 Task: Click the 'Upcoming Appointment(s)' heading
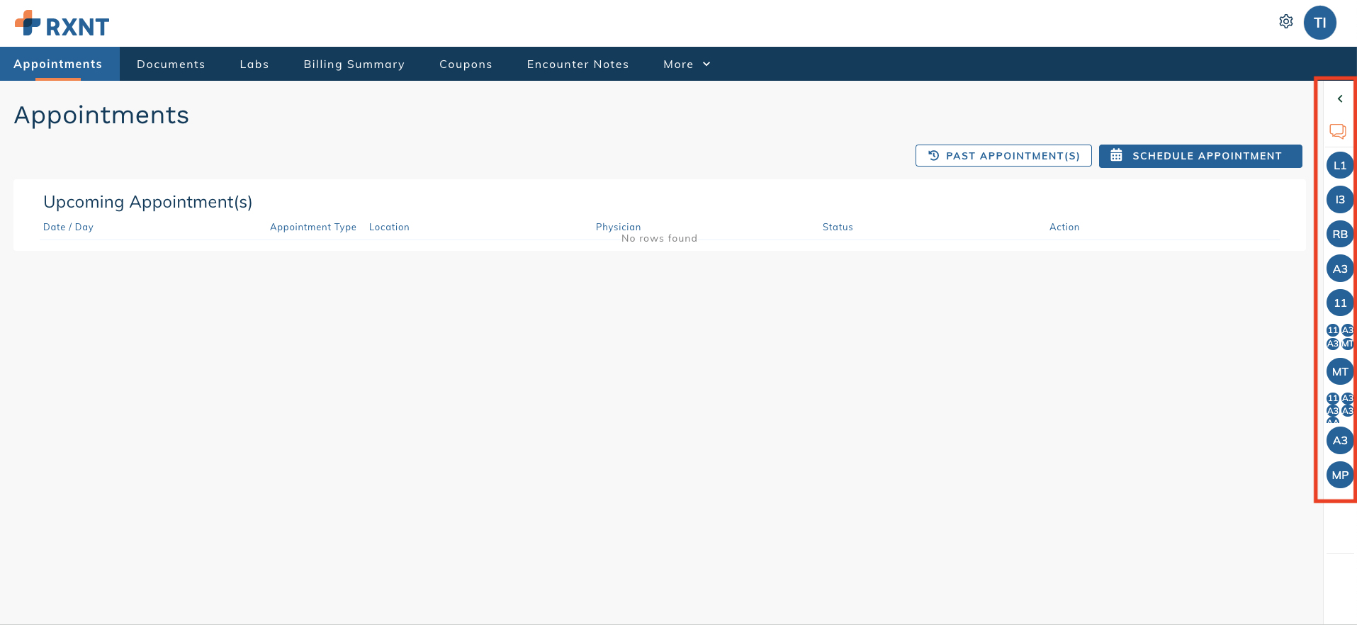147,202
